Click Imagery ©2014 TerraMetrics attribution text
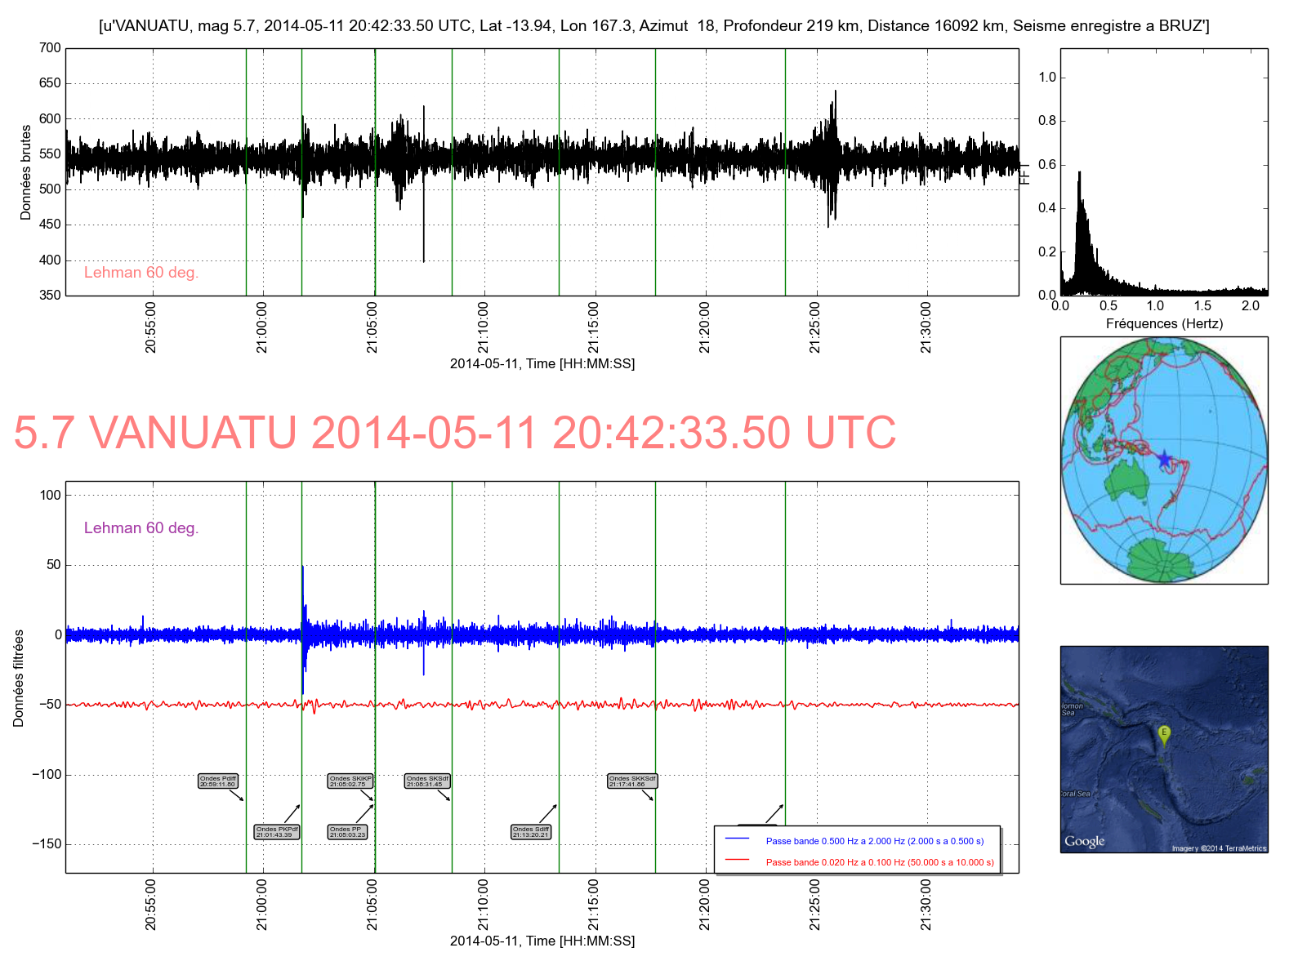This screenshot has width=1307, height=970. [1219, 848]
